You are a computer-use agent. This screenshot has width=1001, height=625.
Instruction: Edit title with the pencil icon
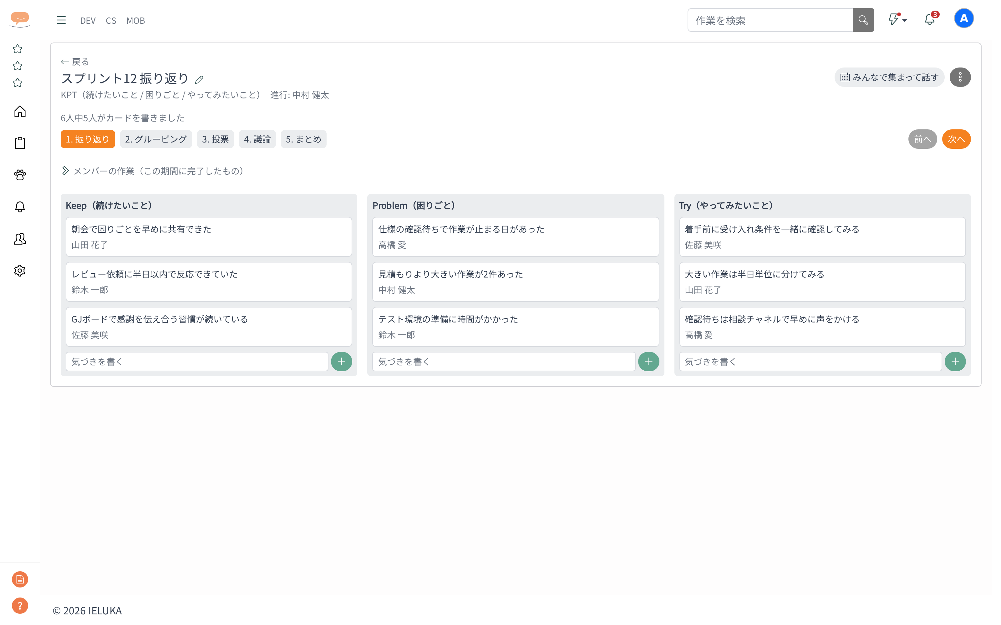[x=199, y=79]
